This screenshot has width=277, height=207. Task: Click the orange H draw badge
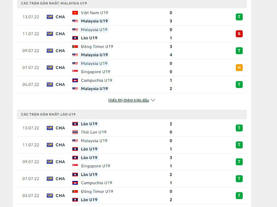coord(239,67)
